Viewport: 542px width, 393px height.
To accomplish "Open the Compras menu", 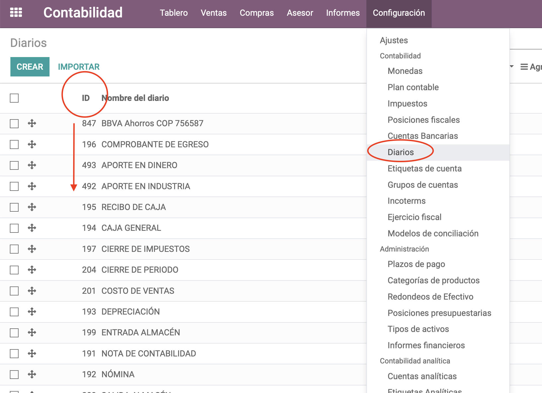I will tap(257, 13).
